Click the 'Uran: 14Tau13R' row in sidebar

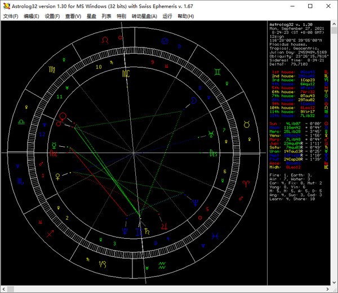pos(299,151)
